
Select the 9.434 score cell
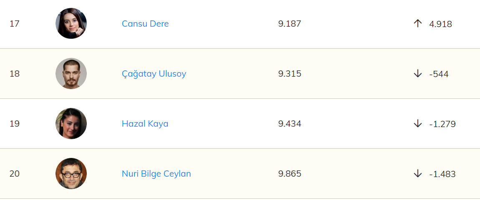289,124
